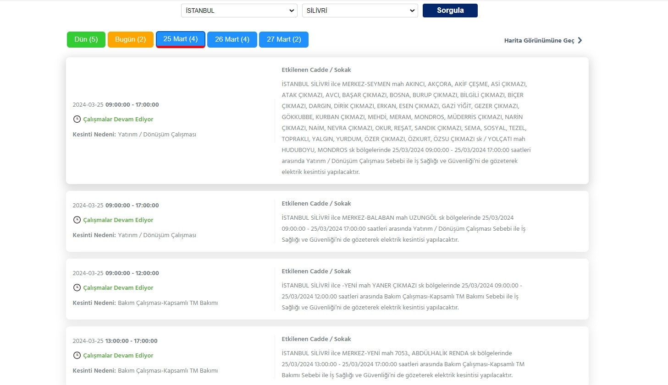Screen dimensions: 668x385
Task: Expand the SİLİVRİ district dropdown
Action: point(360,11)
